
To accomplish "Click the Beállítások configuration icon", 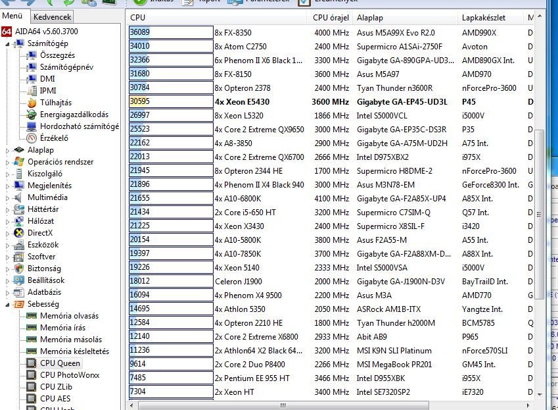I will coord(19,280).
